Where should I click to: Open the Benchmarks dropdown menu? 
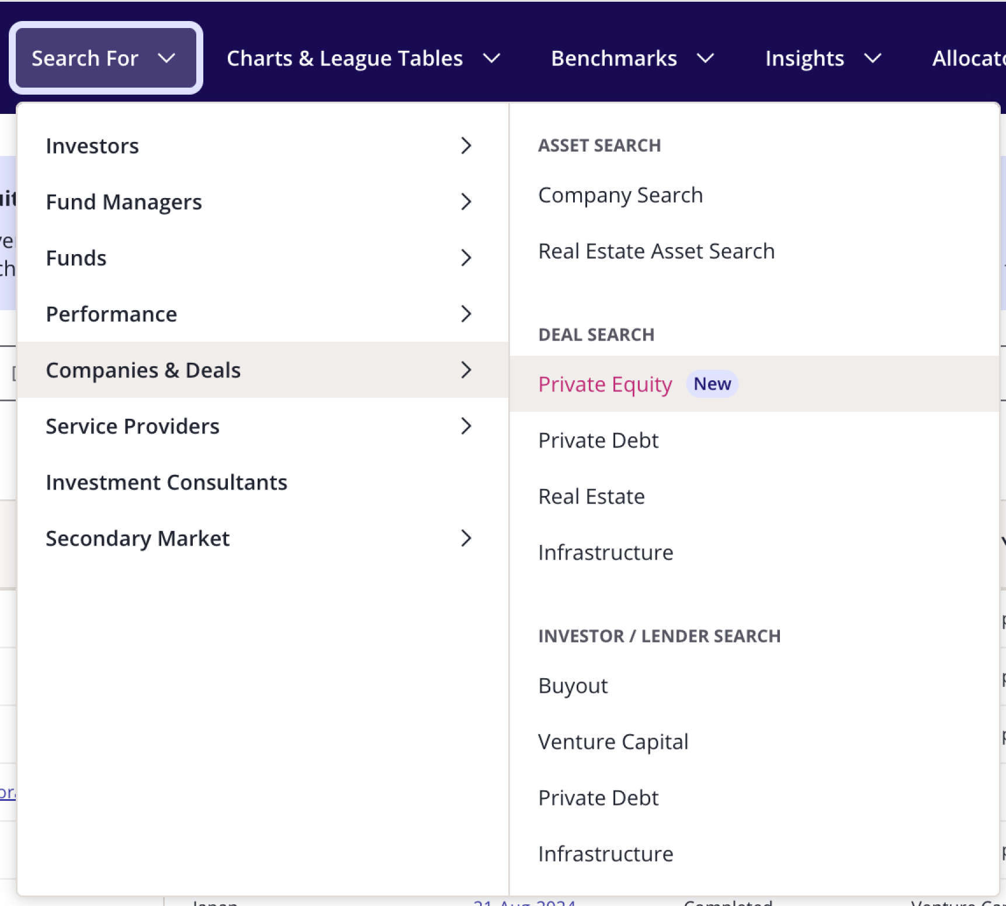[x=632, y=58]
